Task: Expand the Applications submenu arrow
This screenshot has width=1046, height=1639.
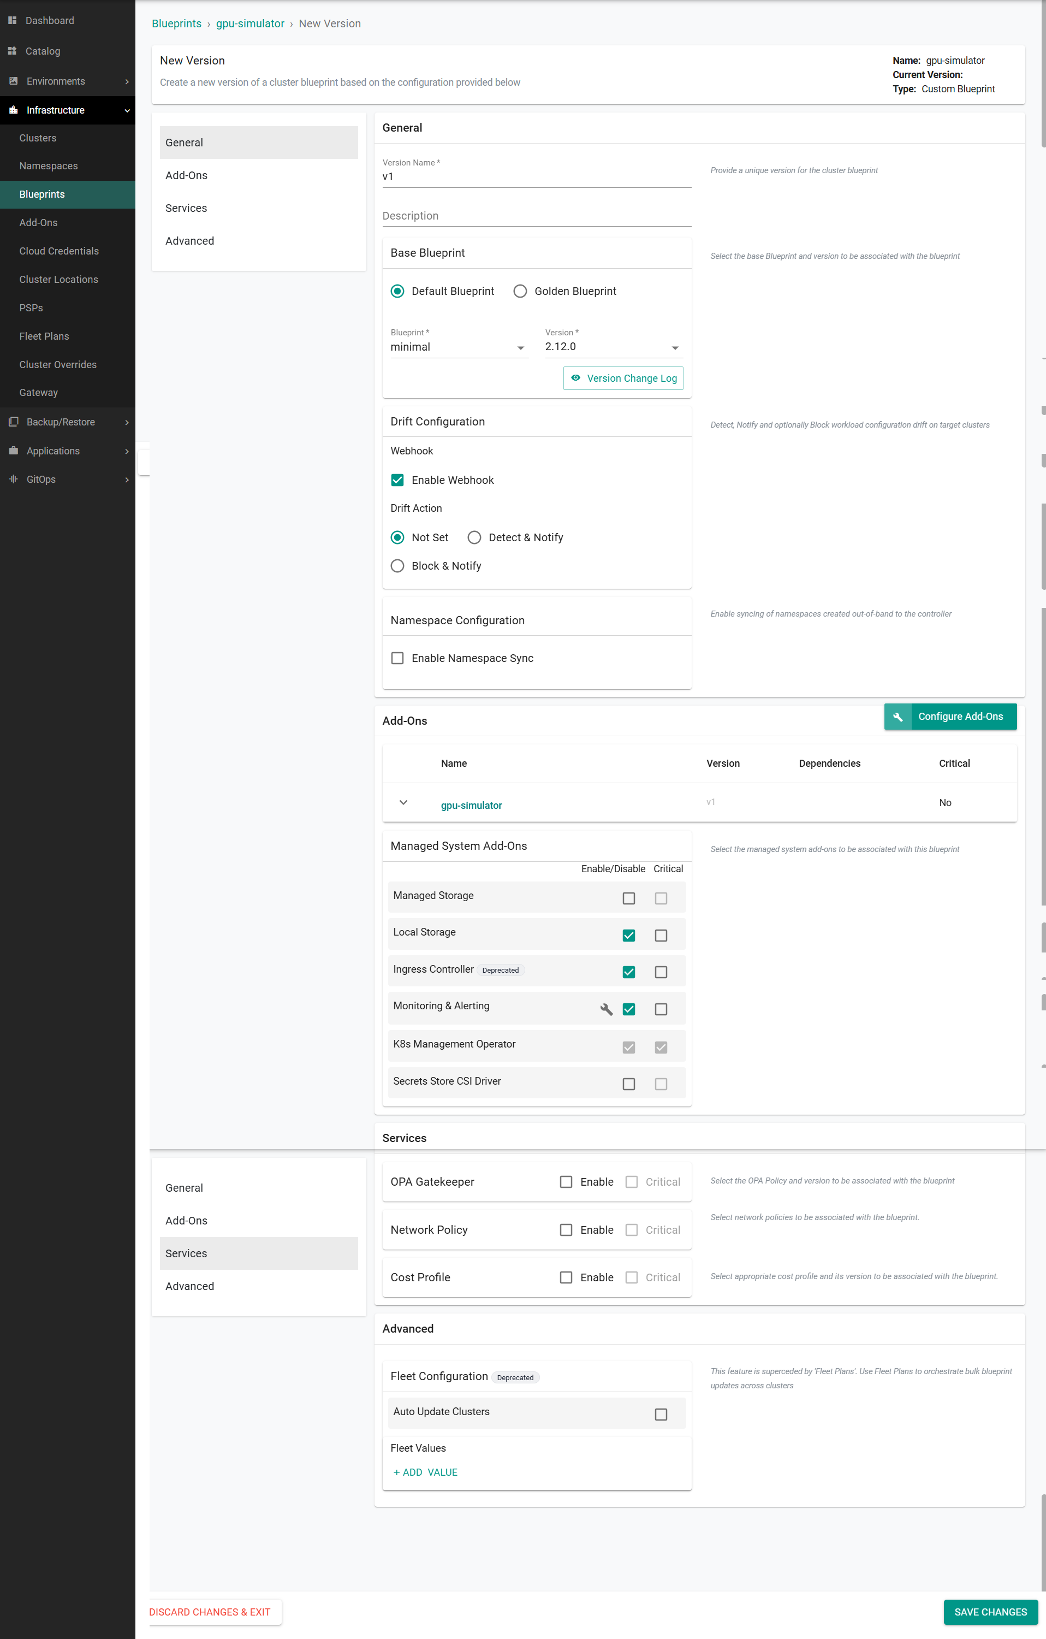Action: pos(127,451)
